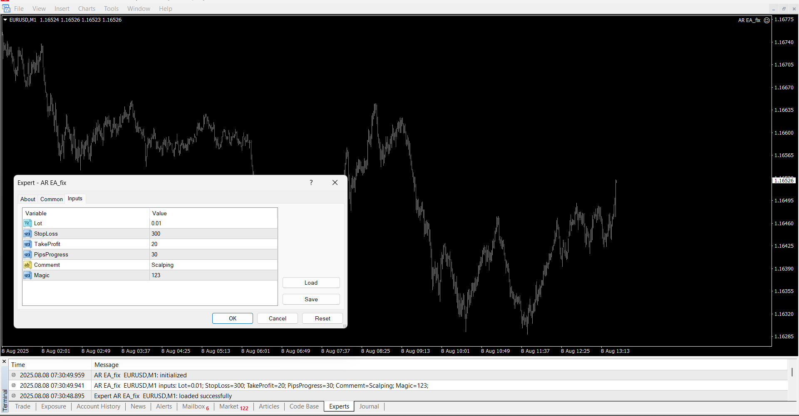Click the Reset button

pyautogui.click(x=322, y=318)
